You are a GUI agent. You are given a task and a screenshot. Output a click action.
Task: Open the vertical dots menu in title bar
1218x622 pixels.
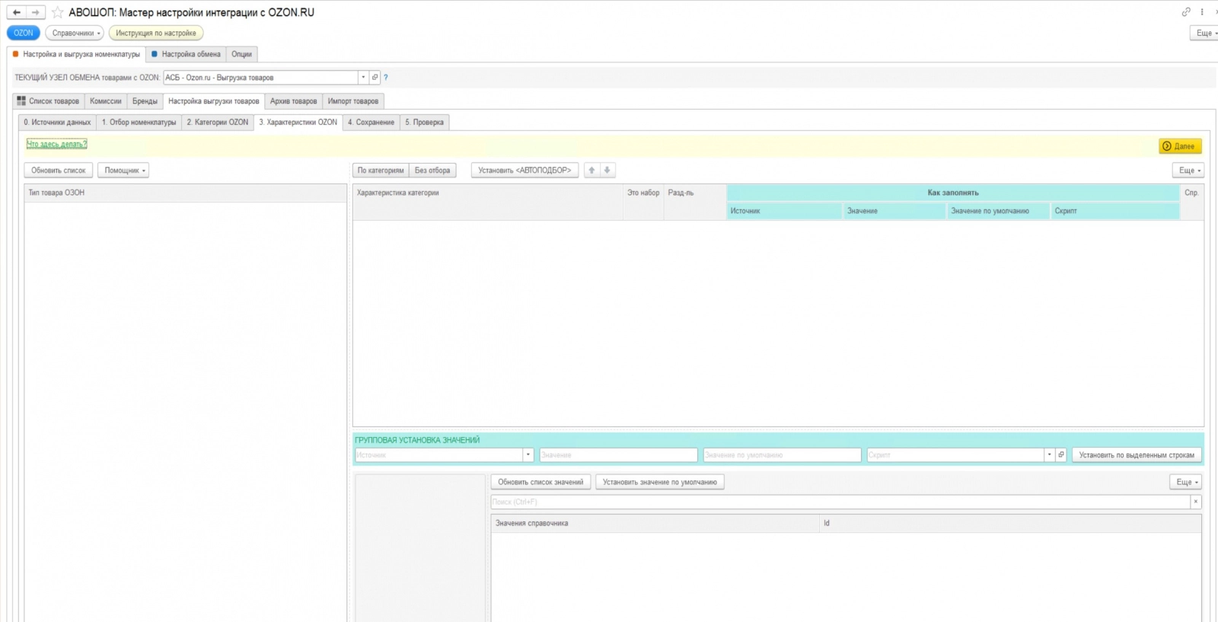coord(1202,11)
